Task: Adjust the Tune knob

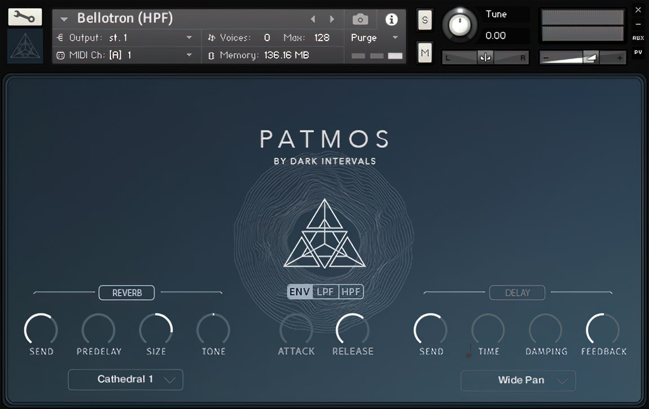Action: pyautogui.click(x=459, y=25)
